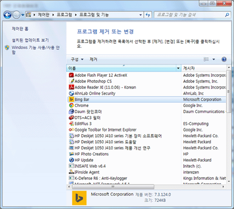Click the 제어판 breadcrumb segment

(43, 15)
